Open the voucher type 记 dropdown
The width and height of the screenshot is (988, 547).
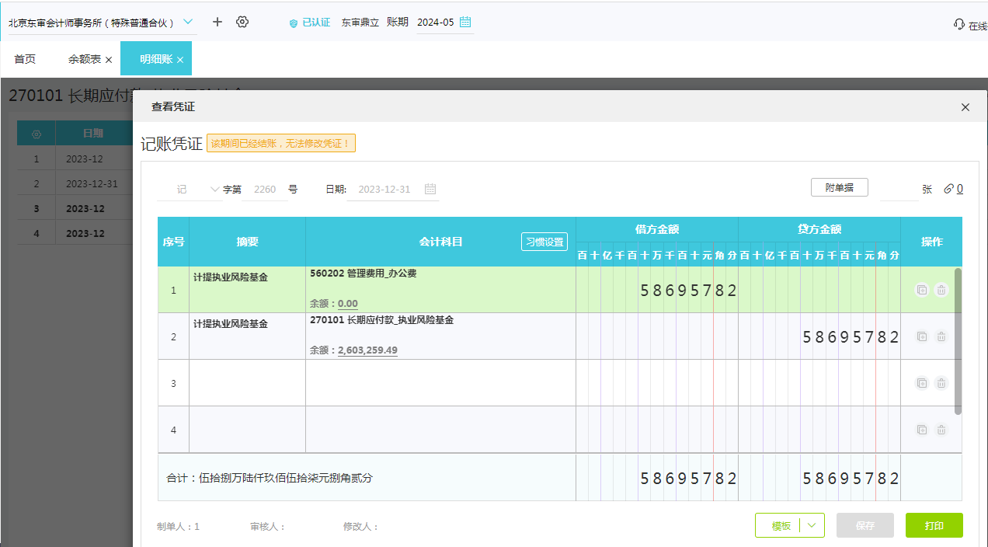click(x=215, y=190)
